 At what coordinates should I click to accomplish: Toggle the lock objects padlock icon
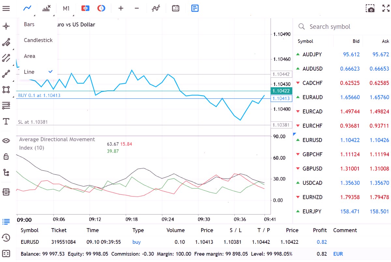[x=6, y=157]
